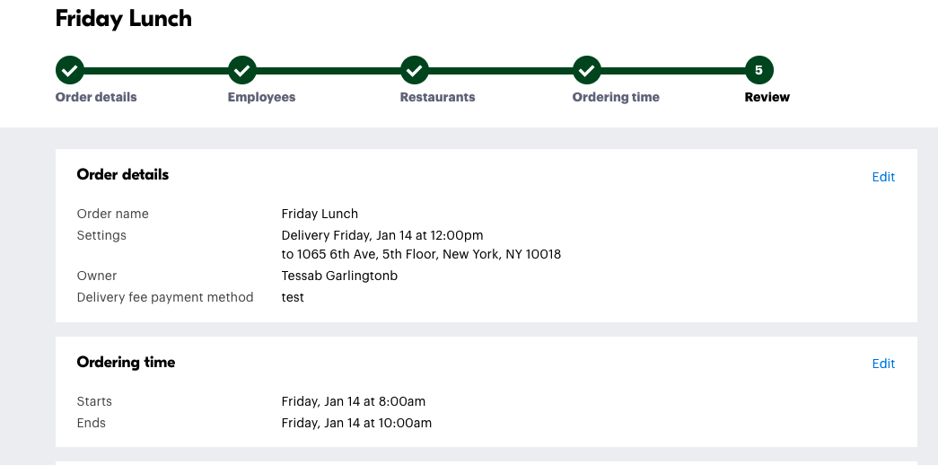
Task: Click the delivery address 1065 6th Ave text
Action: tap(421, 254)
